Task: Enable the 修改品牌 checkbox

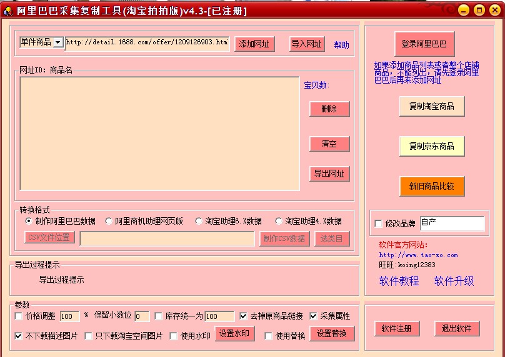Action: (x=378, y=223)
